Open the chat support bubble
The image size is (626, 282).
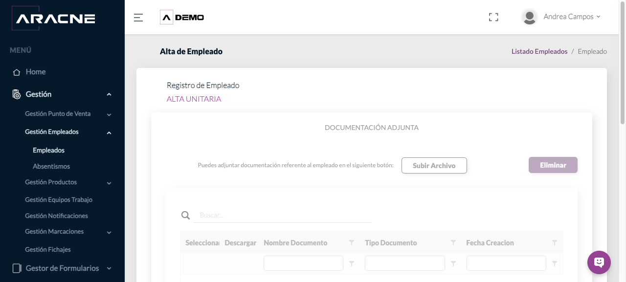[x=599, y=262]
